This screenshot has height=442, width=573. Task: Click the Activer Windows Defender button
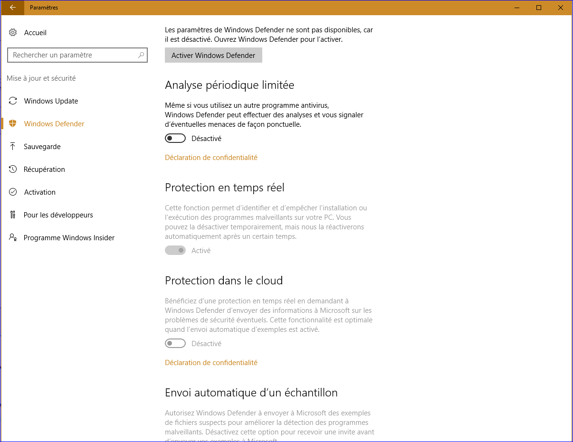click(x=213, y=55)
